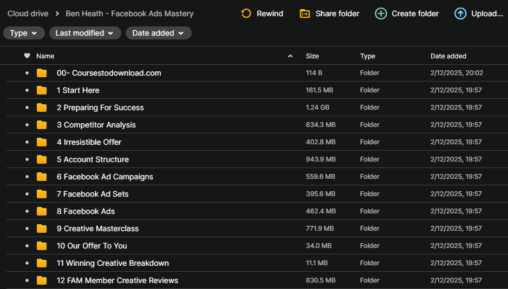Select the 4 Irresistible Offer folder name
This screenshot has height=289, width=508.
[89, 142]
